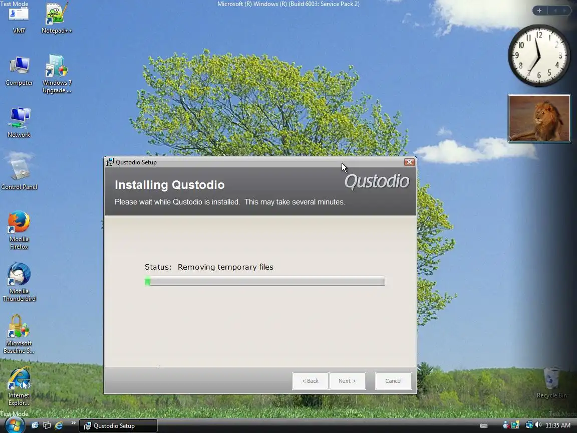The width and height of the screenshot is (577, 433).
Task: Activate the Qustodio Setup taskbar button
Action: pos(118,425)
